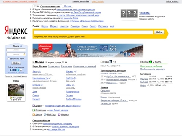
Task: Click the Мой Круг icon
Action: (x=45, y=115)
